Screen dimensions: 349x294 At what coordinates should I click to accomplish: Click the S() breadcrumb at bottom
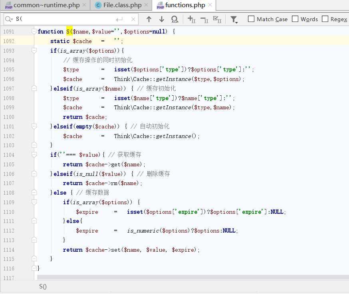click(x=43, y=286)
